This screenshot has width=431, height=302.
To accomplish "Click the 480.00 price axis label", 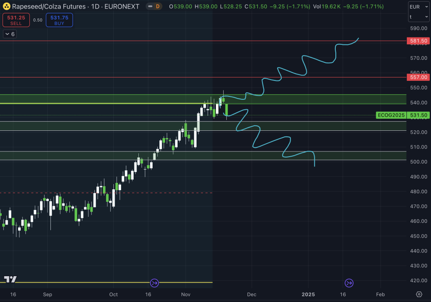I will pyautogui.click(x=419, y=191).
